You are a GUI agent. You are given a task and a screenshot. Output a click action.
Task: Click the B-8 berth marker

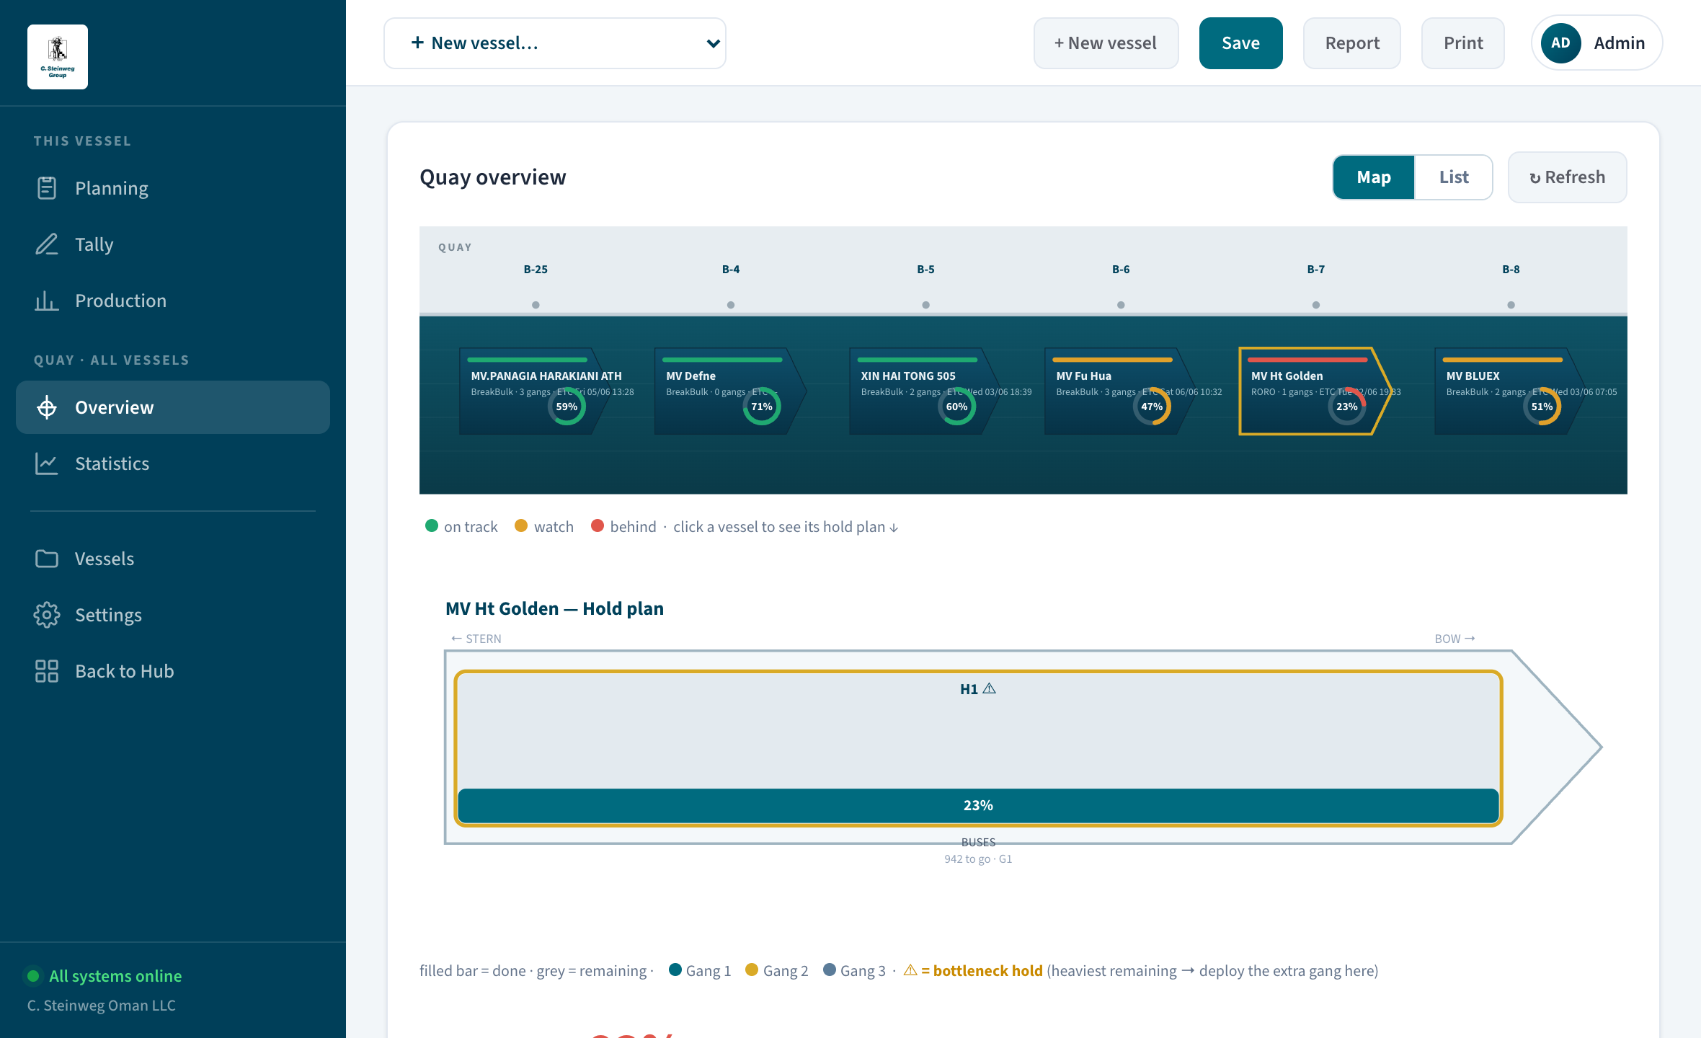[x=1511, y=305]
